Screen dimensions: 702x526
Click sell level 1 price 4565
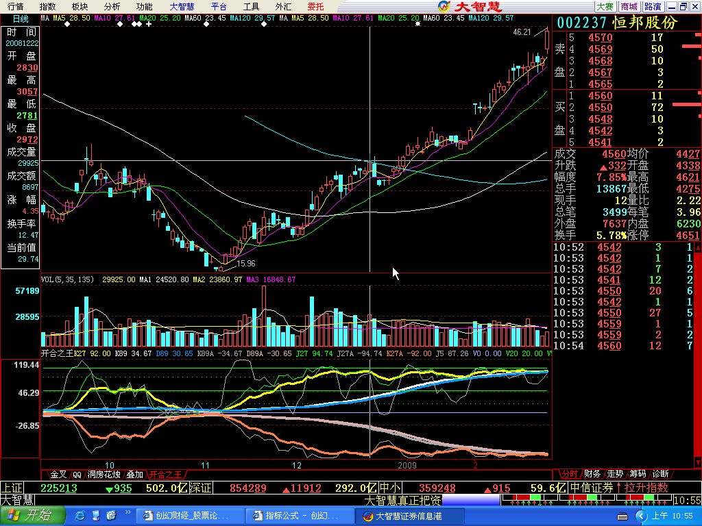601,84
